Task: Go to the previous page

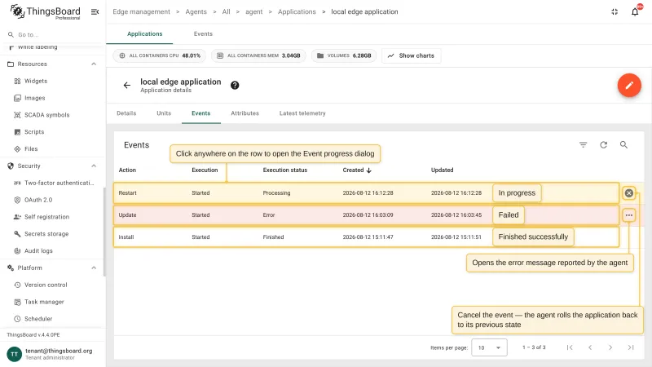Action: tap(590, 347)
